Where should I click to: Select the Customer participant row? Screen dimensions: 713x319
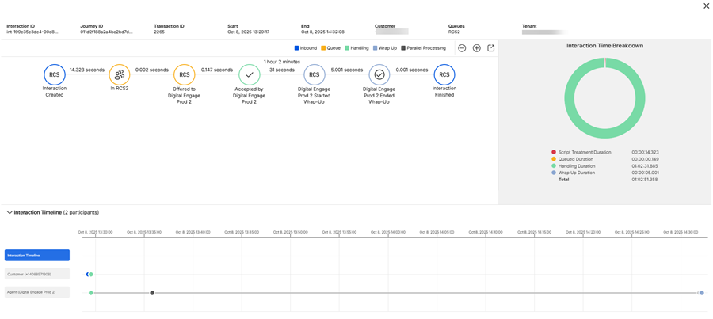point(37,274)
